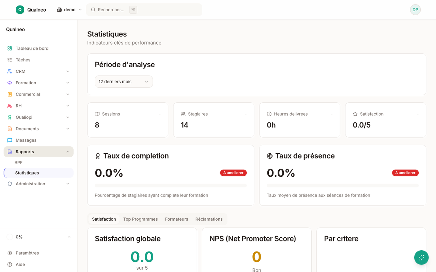Click the Stagiaires value 14
This screenshot has height=272, width=436.
[x=184, y=125]
